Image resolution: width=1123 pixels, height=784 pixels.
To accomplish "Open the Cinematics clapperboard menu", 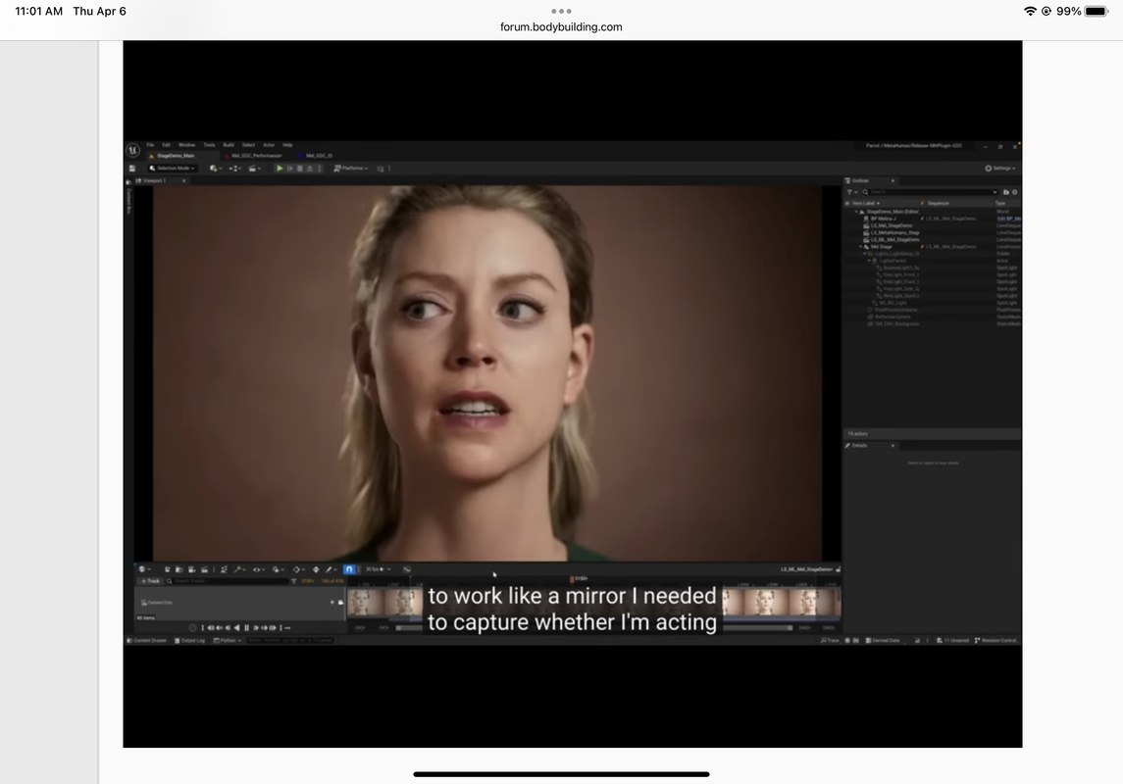I will 254,169.
